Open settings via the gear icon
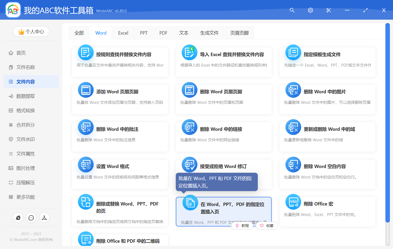The width and height of the screenshot is (393, 249). point(310,10)
